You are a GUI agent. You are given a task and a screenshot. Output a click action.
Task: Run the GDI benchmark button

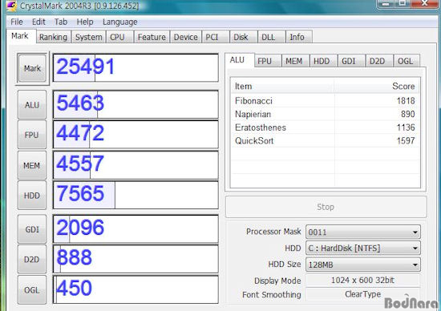click(32, 229)
